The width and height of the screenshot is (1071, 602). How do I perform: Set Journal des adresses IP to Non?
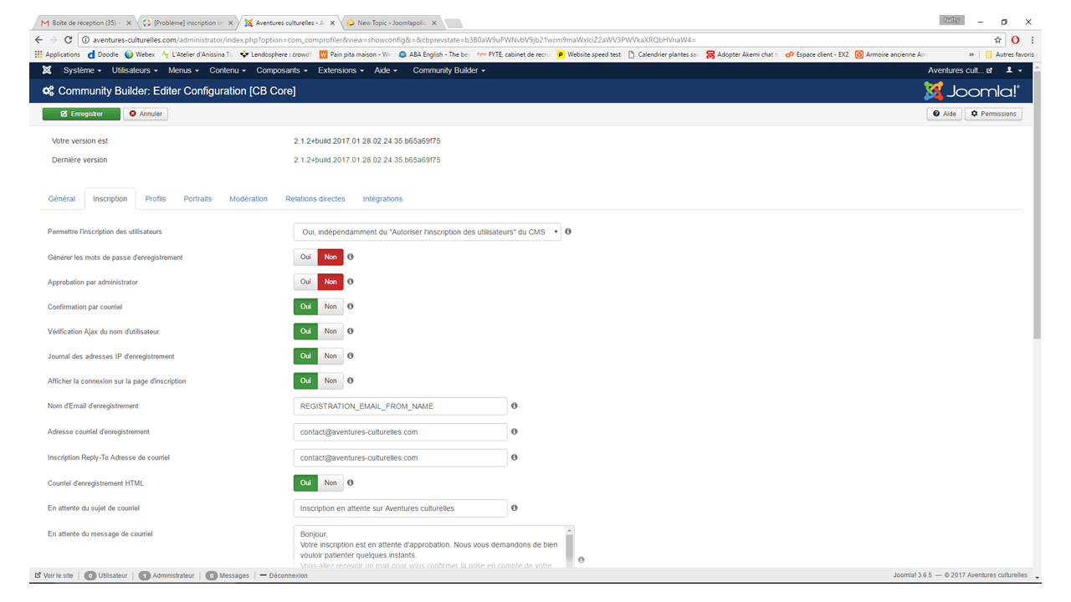[331, 356]
